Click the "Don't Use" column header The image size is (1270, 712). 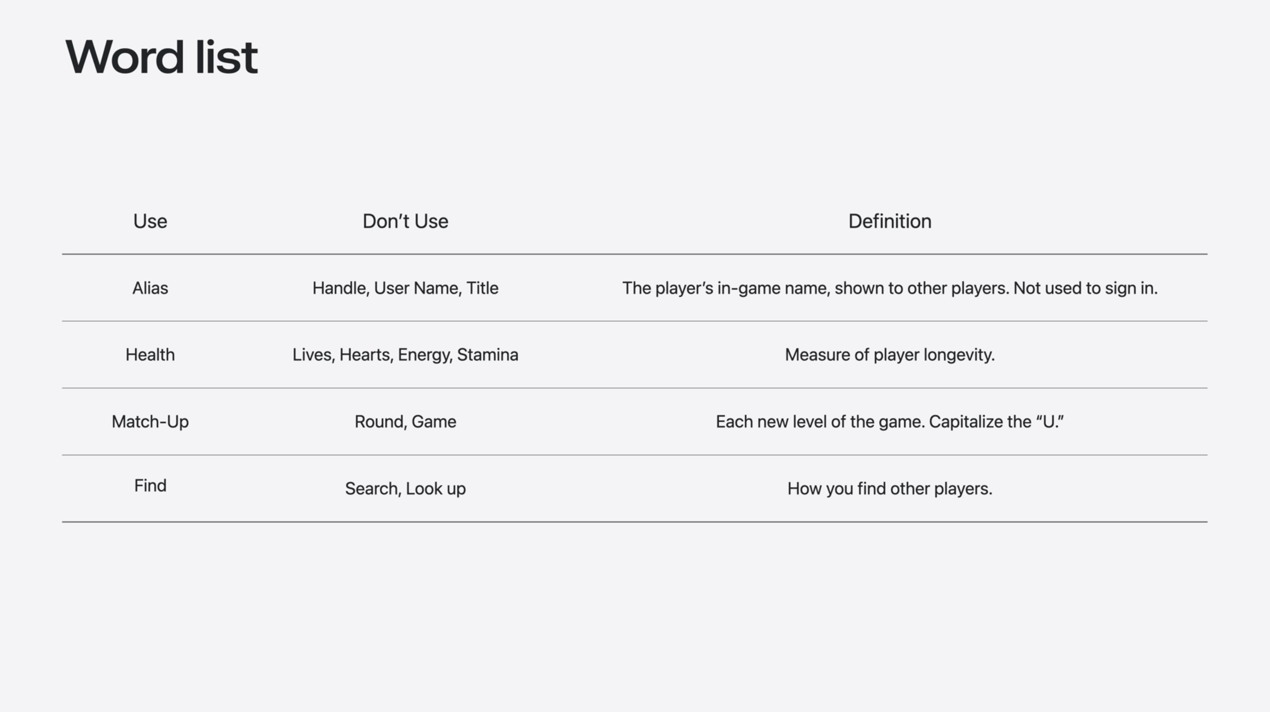(405, 222)
